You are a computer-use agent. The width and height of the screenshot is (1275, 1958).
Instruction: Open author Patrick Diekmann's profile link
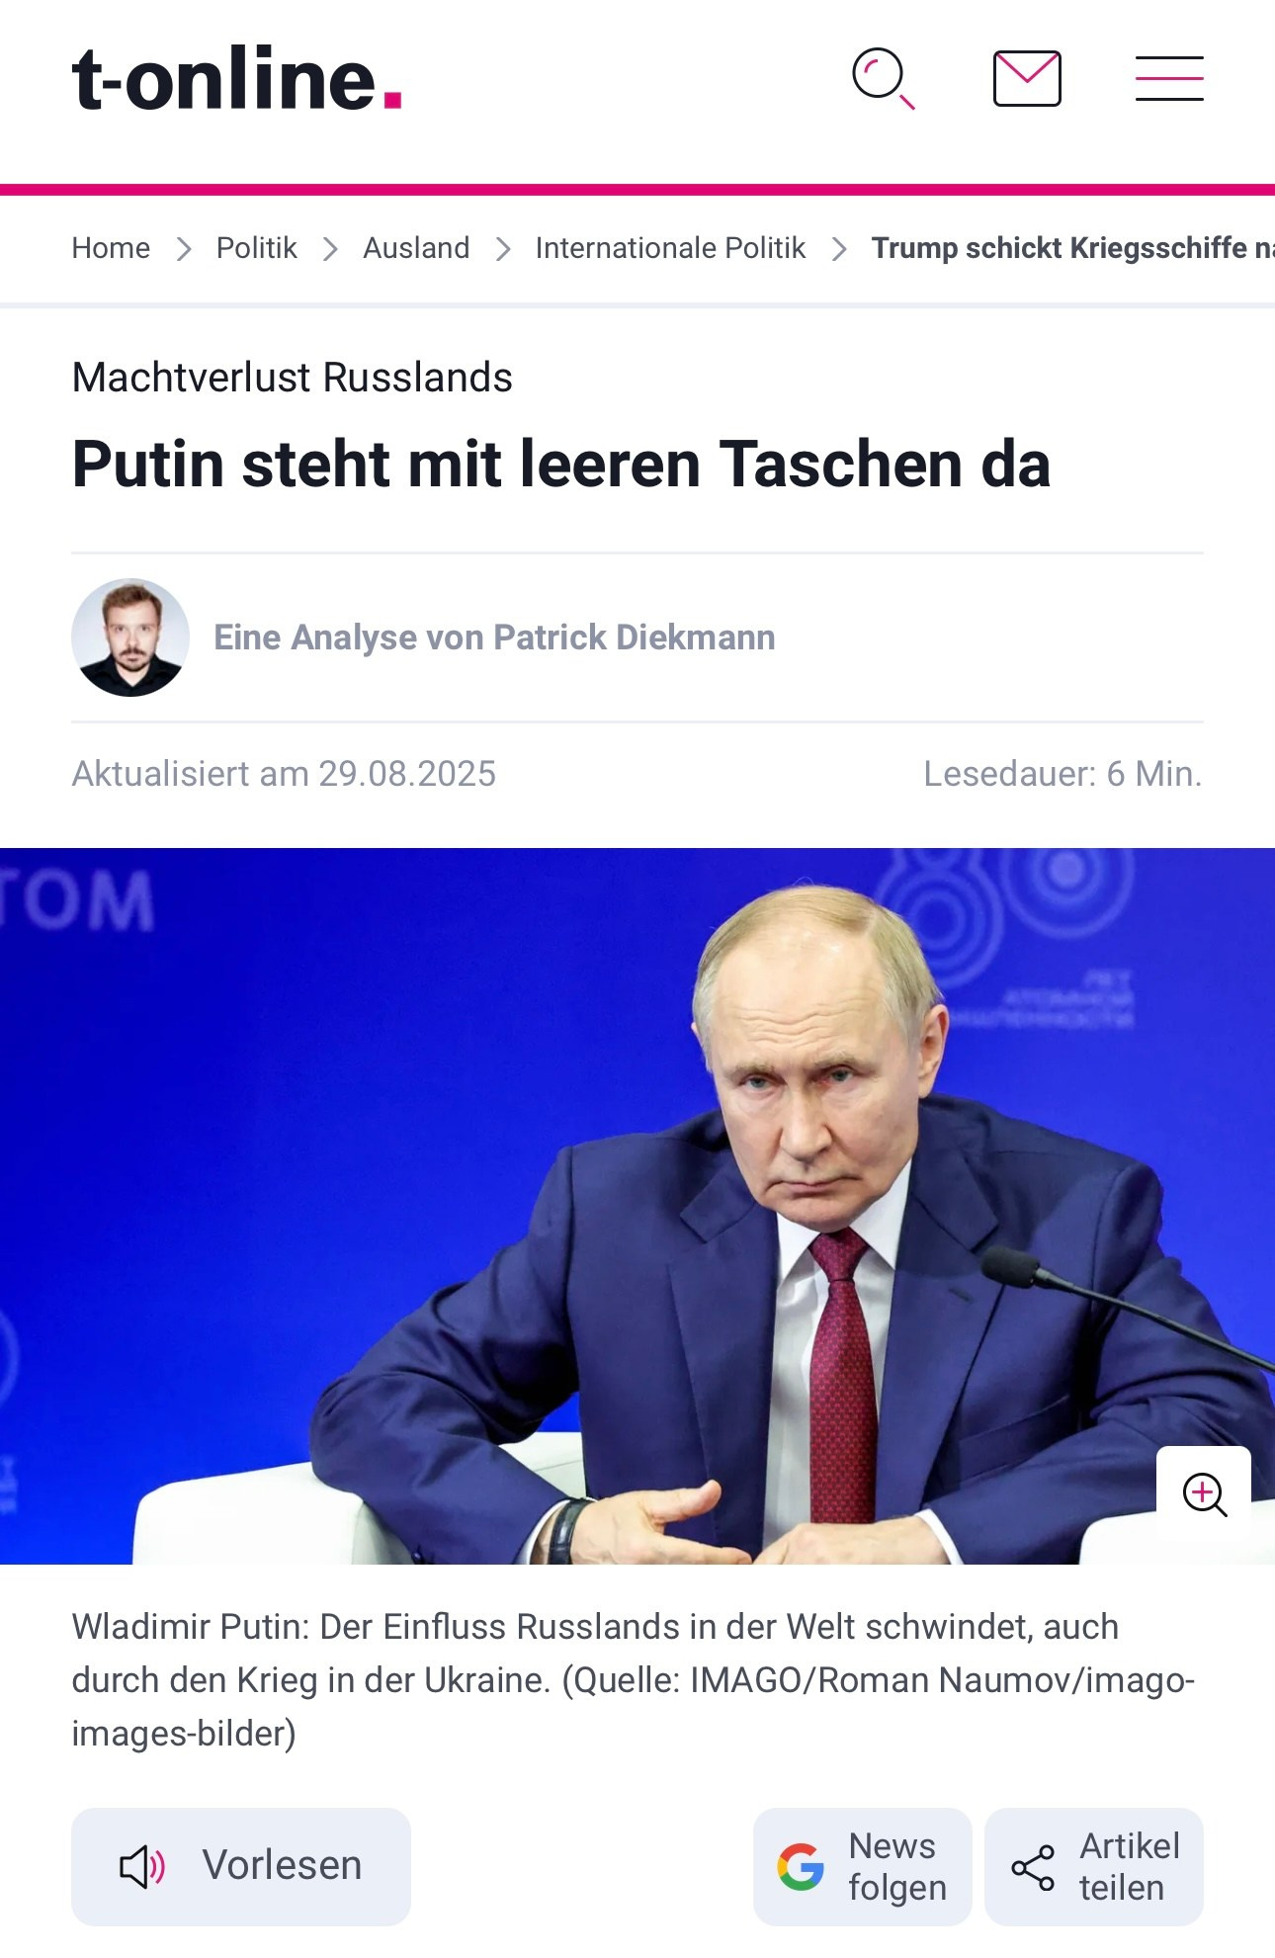(494, 638)
